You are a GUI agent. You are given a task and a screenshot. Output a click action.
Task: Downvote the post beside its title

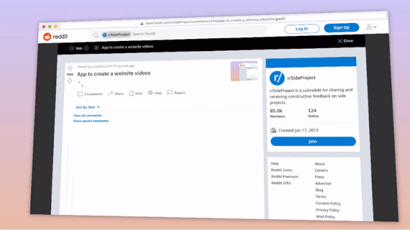click(70, 80)
